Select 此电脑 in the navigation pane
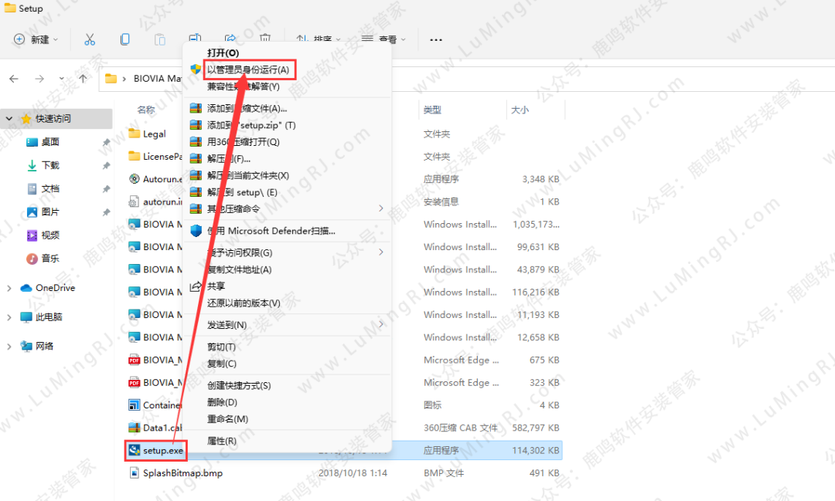 pyautogui.click(x=49, y=317)
